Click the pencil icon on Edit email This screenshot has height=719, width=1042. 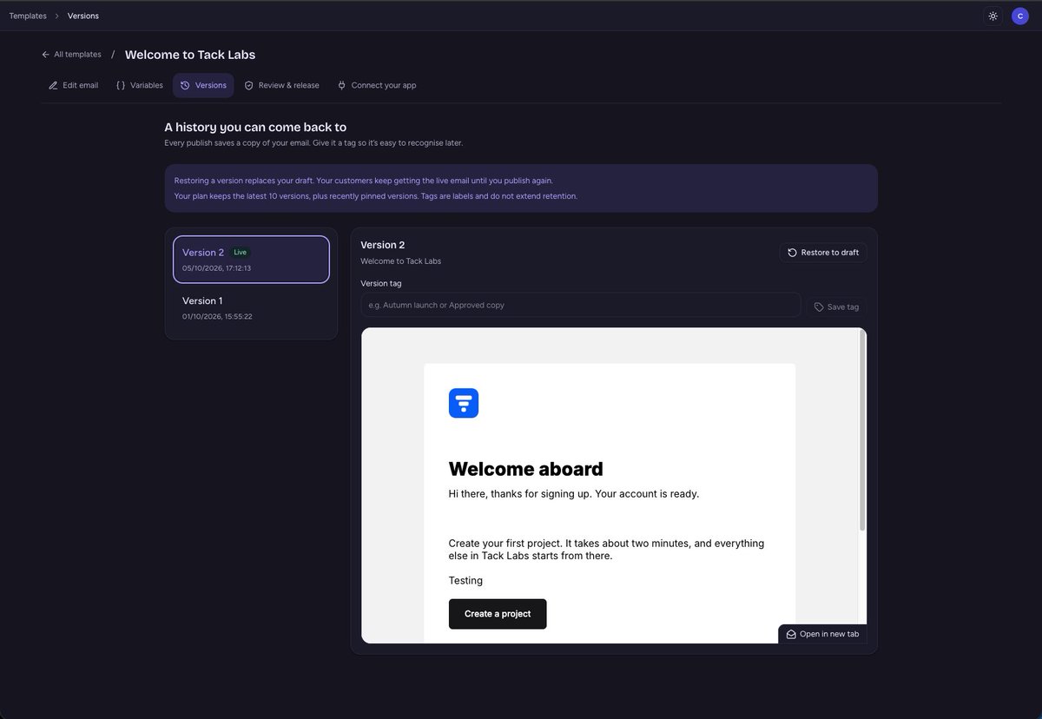pos(53,86)
